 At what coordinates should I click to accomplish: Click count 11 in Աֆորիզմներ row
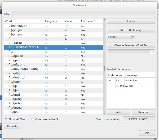(x=67, y=26)
